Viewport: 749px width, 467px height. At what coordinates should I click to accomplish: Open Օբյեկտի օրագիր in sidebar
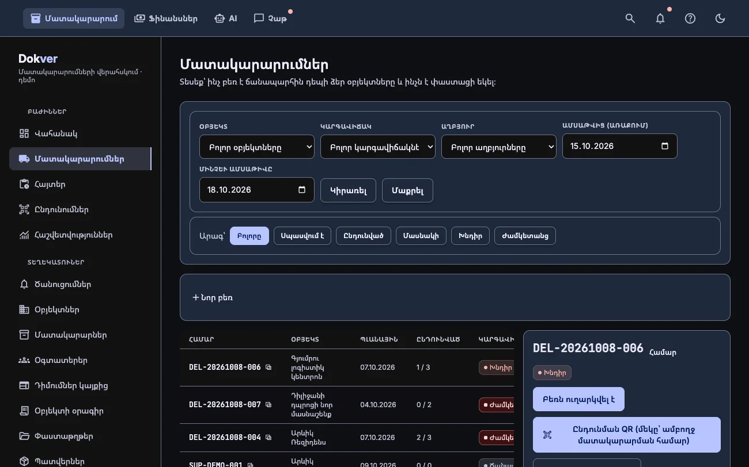[x=80, y=411]
